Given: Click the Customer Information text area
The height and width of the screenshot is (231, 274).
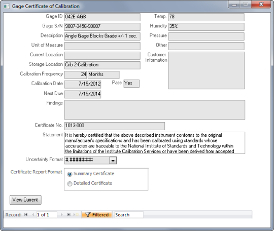Looking at the screenshot, I should point(207,70).
